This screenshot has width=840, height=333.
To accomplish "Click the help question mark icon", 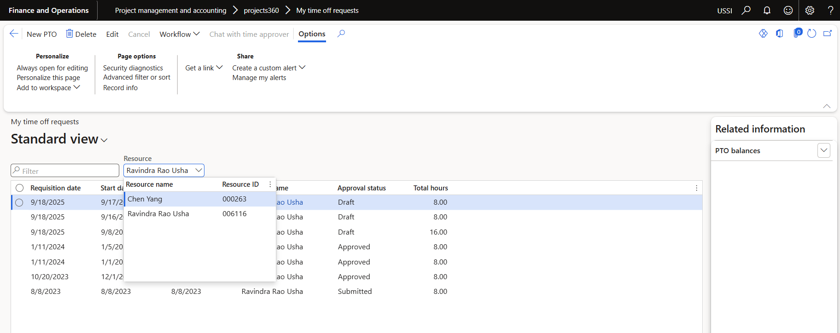I will (830, 10).
